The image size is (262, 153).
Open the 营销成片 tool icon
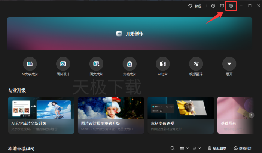coord(130,64)
